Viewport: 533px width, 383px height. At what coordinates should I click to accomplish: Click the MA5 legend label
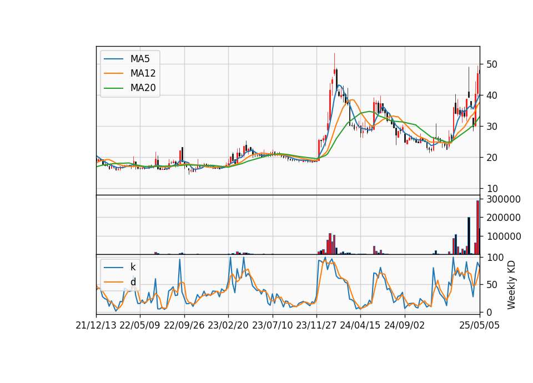tap(140, 59)
